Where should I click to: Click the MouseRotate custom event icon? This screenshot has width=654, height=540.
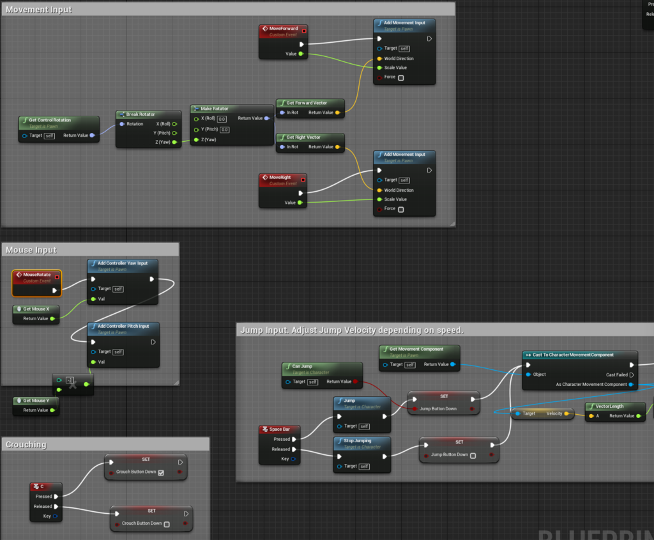click(19, 274)
